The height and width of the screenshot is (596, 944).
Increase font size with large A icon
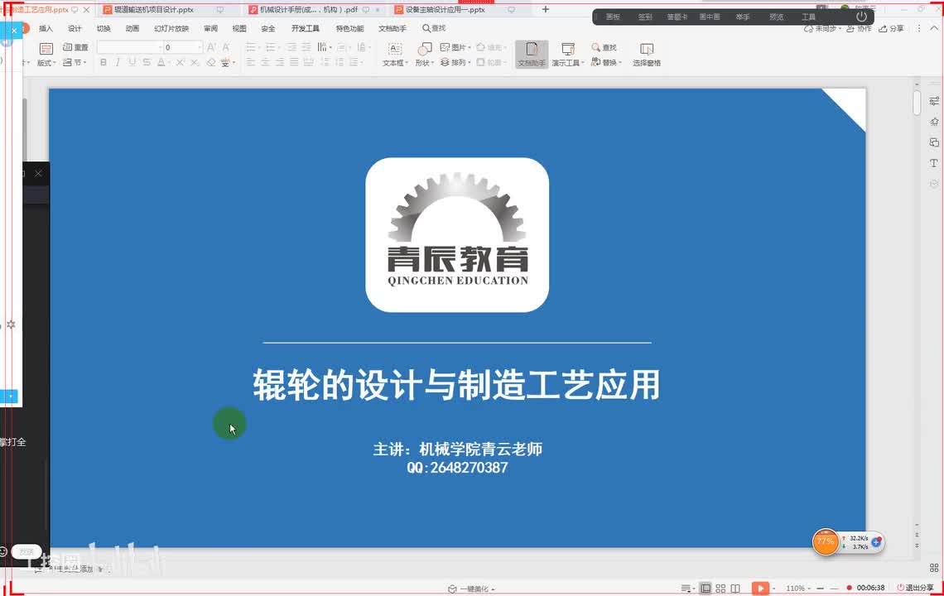pyautogui.click(x=211, y=47)
